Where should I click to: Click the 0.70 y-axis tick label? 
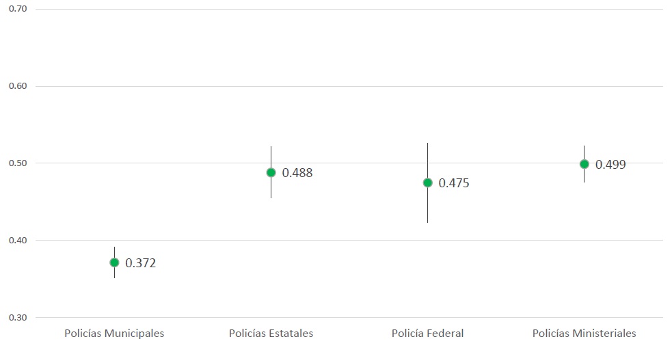(x=17, y=9)
